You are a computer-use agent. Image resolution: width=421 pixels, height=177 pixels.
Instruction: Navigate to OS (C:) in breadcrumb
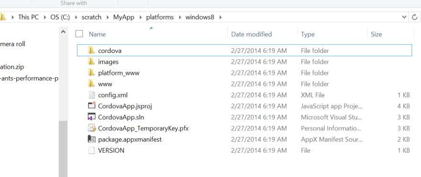(60, 18)
